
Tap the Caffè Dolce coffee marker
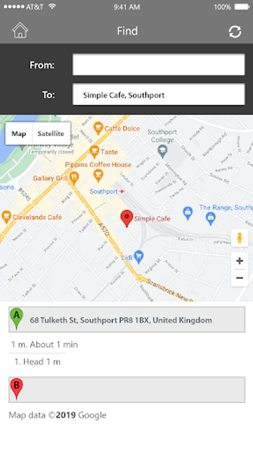pos(98,128)
